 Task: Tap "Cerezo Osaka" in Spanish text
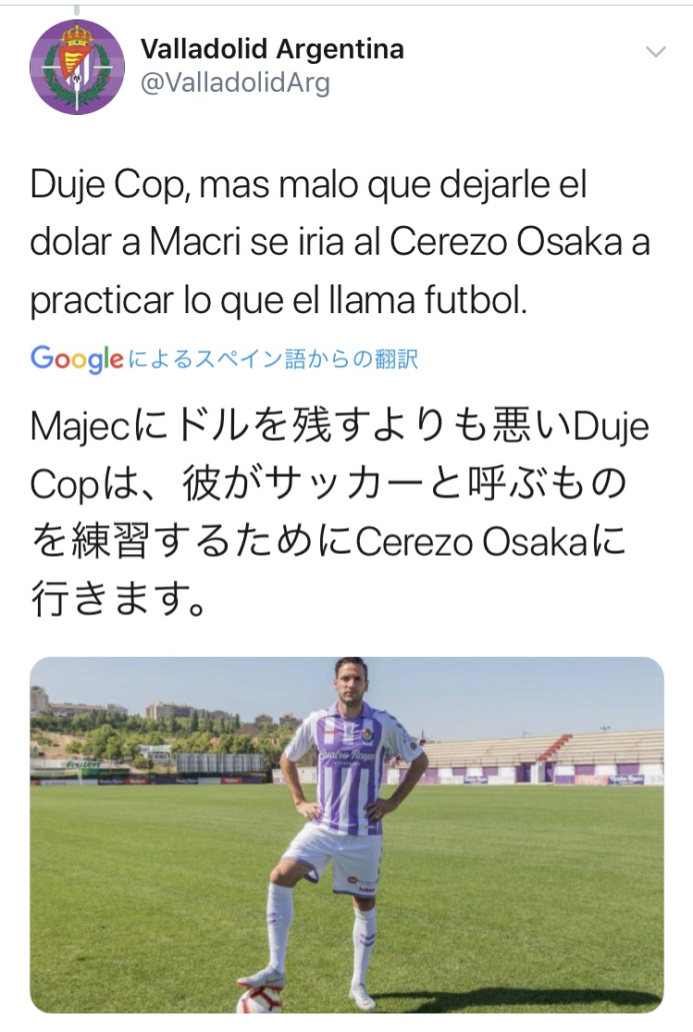[505, 242]
